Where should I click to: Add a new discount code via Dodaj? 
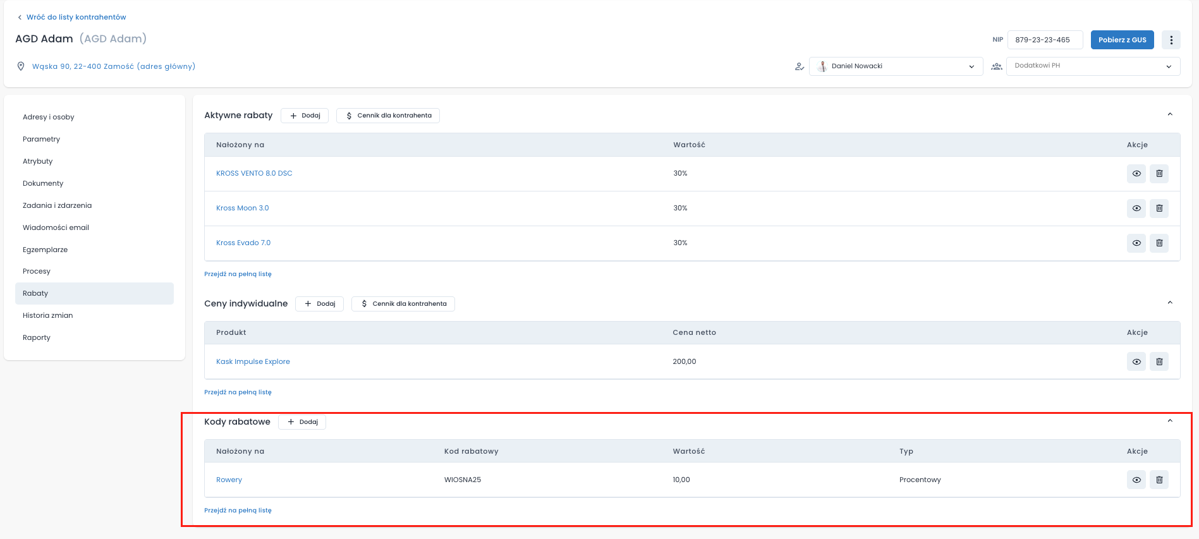(302, 422)
